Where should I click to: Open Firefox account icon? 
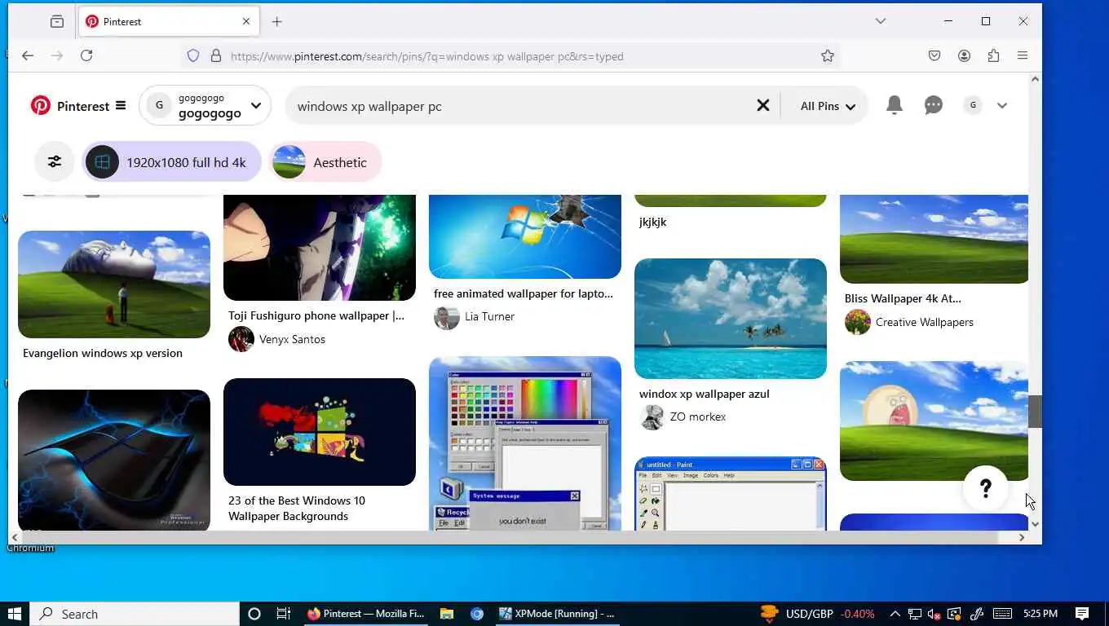point(964,55)
